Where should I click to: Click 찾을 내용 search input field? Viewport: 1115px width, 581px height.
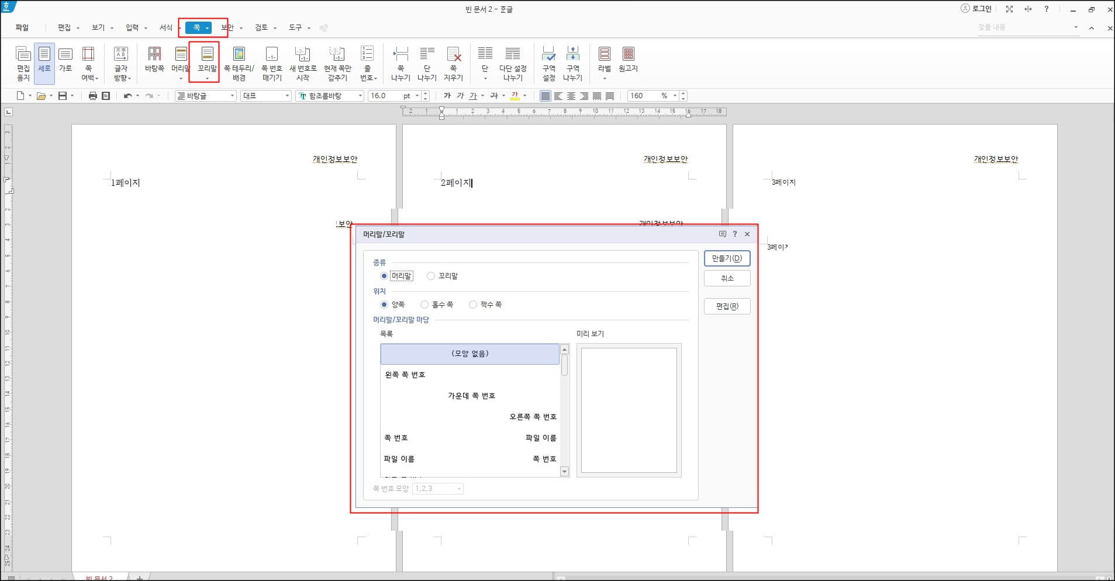(1023, 27)
